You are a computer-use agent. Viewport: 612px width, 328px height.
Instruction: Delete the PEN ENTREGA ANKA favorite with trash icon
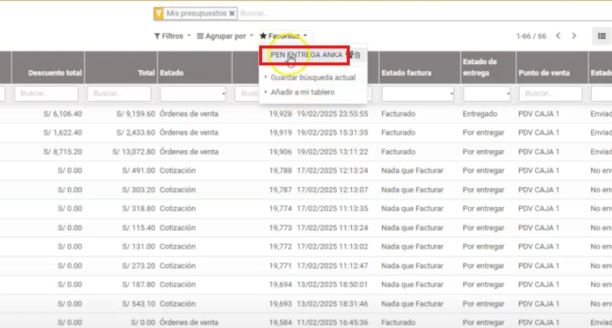tap(358, 55)
